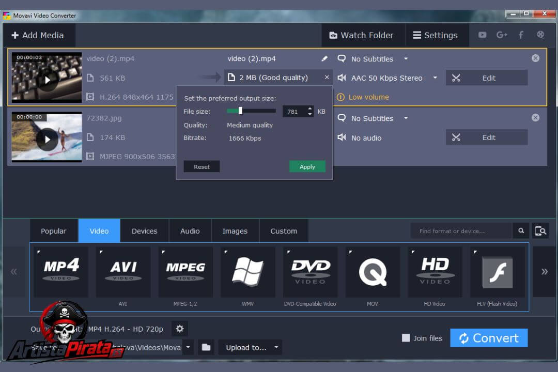Switch to the Devices tab
Image resolution: width=558 pixels, height=372 pixels.
144,231
